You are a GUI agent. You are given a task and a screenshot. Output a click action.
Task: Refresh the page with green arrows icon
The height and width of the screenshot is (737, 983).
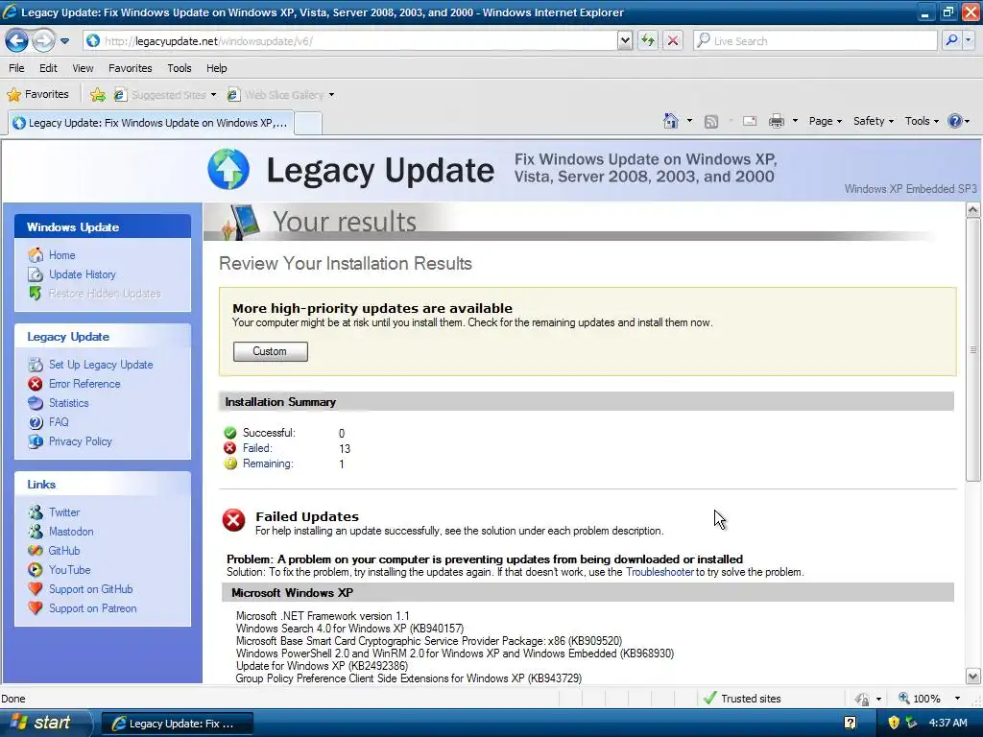click(x=648, y=41)
